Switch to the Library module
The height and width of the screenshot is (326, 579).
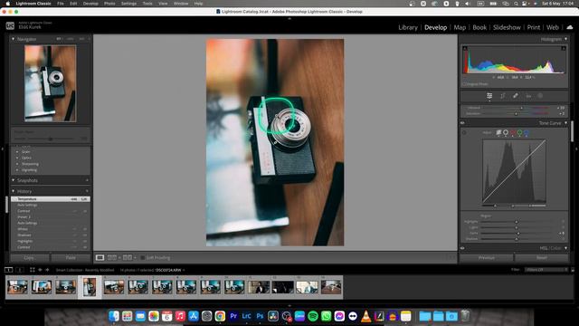(408, 27)
